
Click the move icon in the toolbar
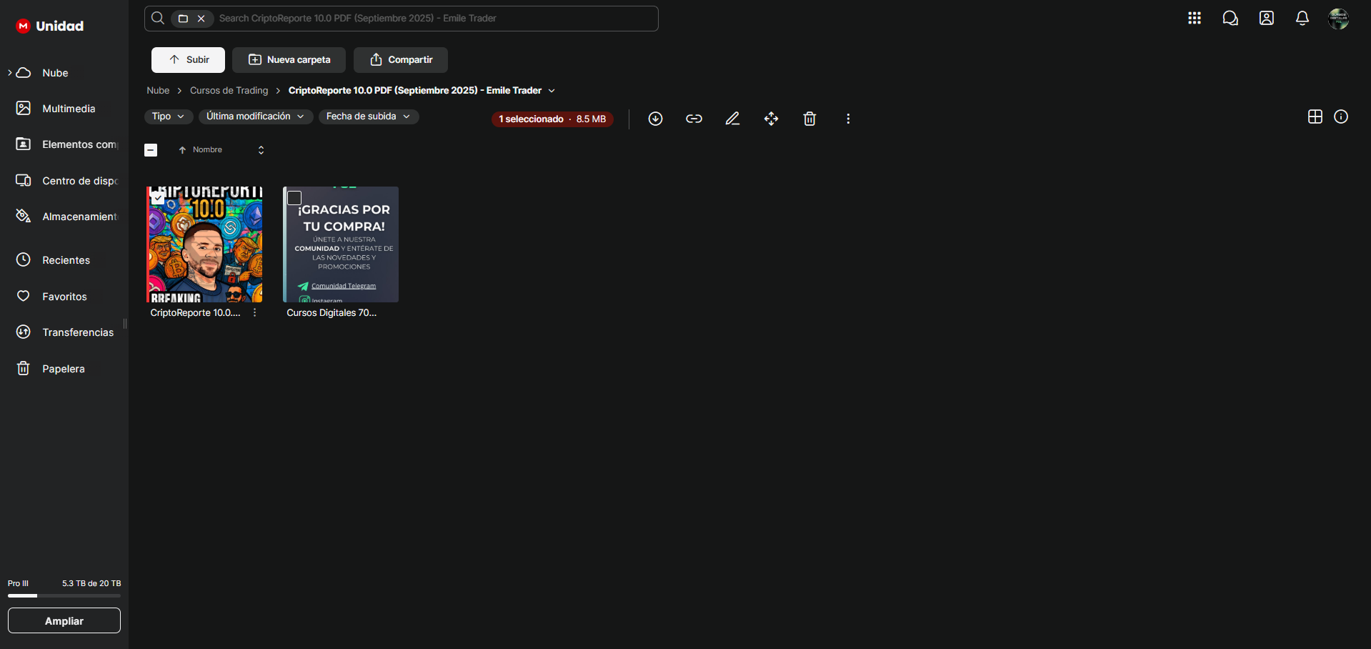point(771,119)
